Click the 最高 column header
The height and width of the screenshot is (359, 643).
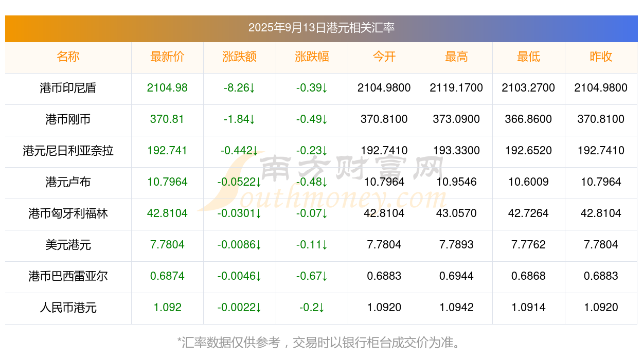click(x=456, y=57)
